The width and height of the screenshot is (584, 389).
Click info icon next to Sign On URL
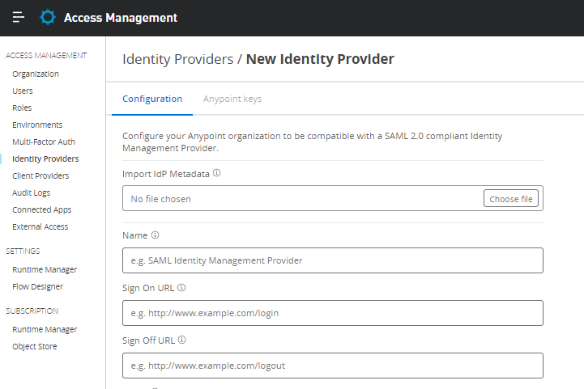(181, 287)
